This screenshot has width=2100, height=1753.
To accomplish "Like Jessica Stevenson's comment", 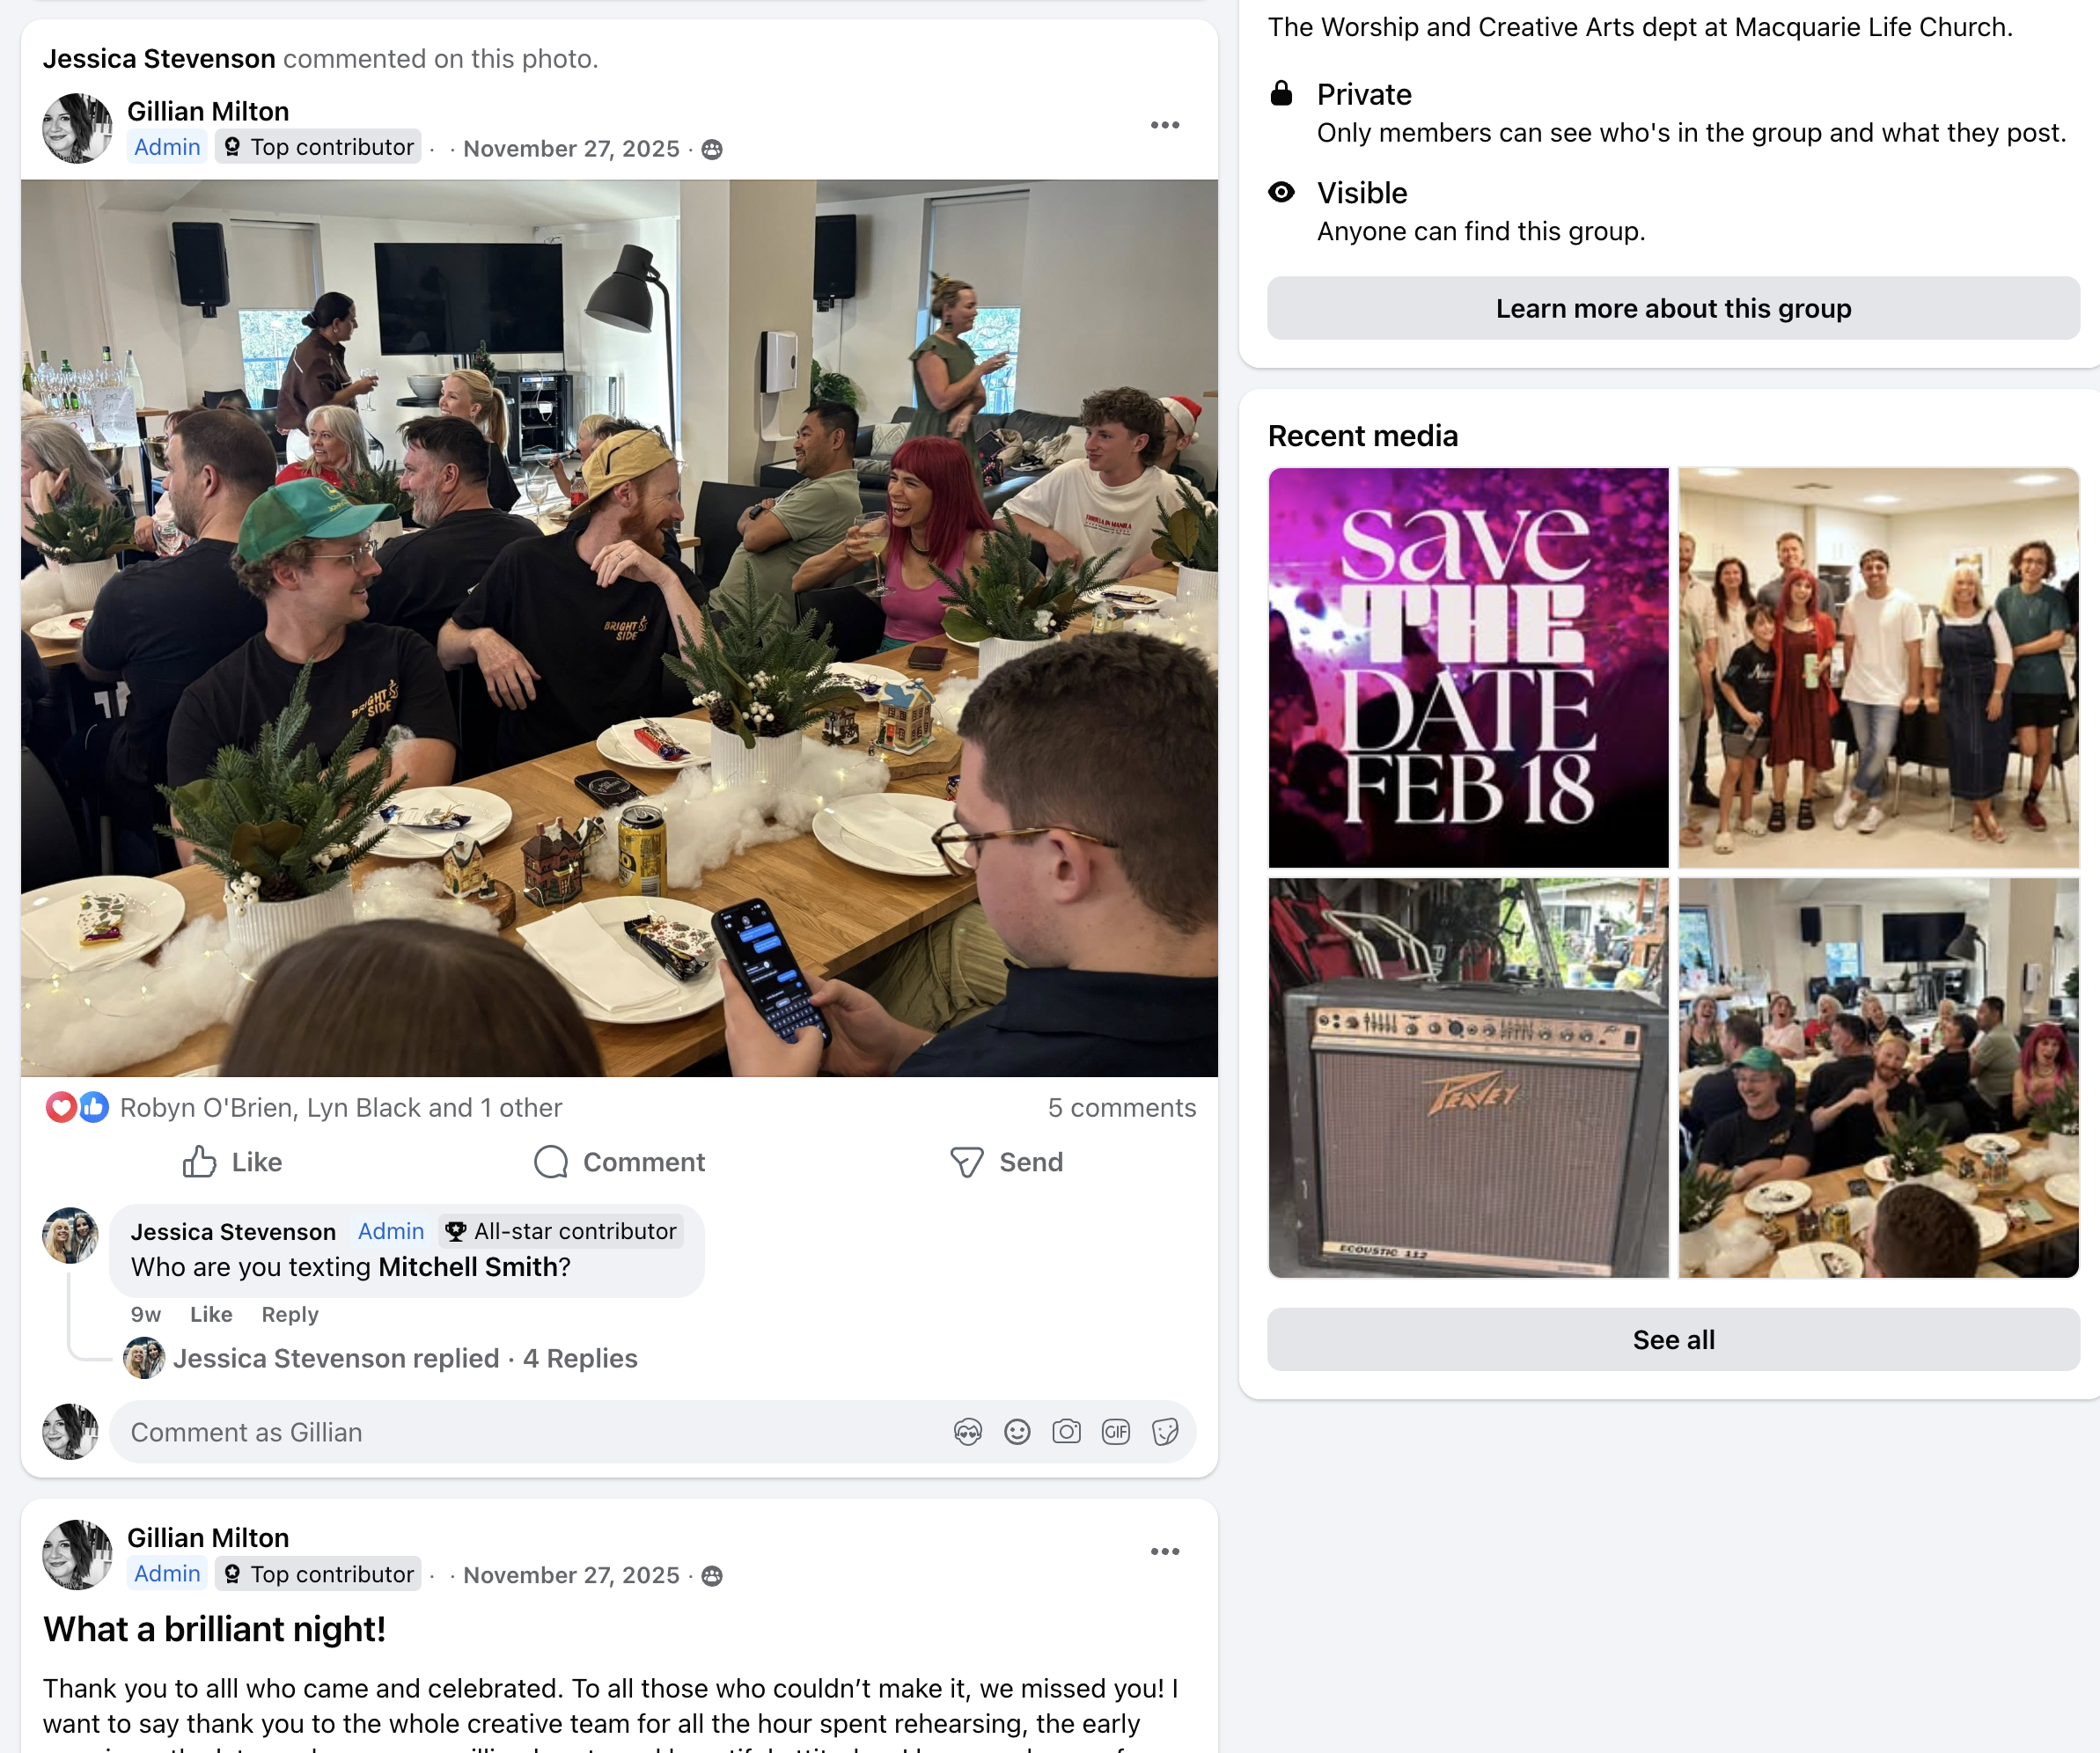I will (211, 1314).
